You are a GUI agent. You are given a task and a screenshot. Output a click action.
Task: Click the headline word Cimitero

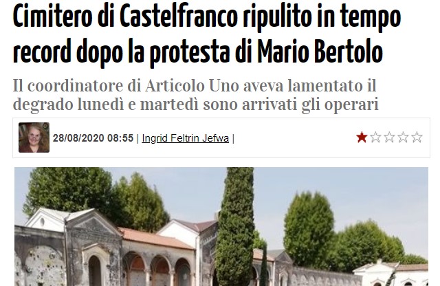tap(52, 17)
